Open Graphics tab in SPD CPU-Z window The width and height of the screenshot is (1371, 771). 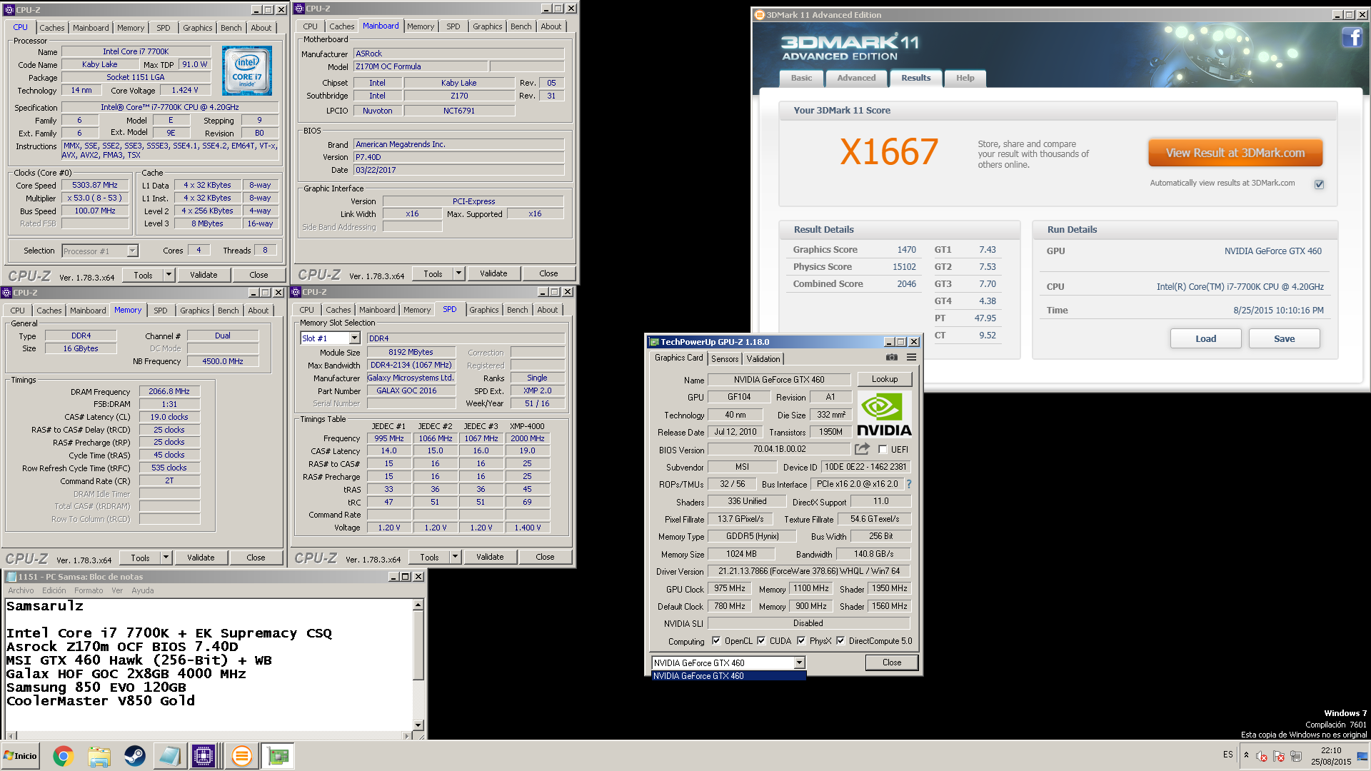[x=483, y=310]
